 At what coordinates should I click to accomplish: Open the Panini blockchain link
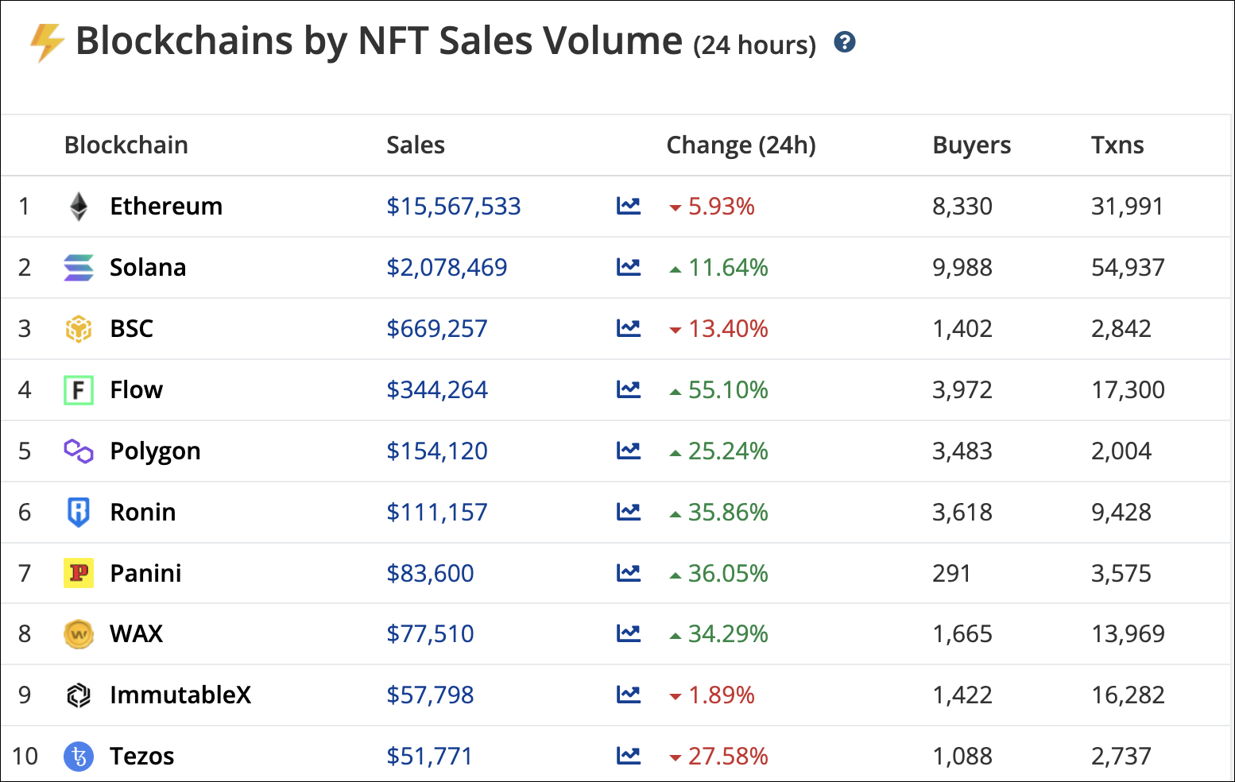145,573
